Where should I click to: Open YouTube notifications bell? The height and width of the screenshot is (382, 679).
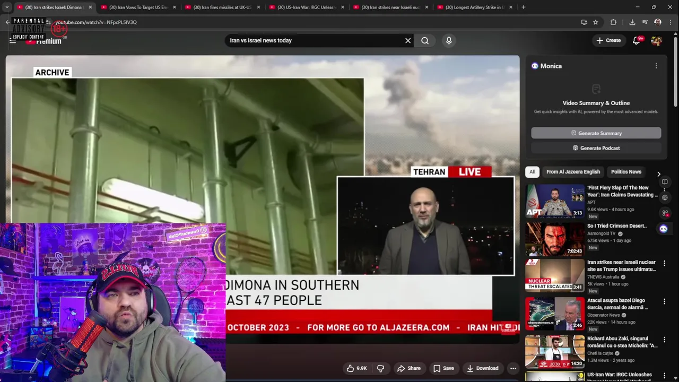(x=637, y=40)
